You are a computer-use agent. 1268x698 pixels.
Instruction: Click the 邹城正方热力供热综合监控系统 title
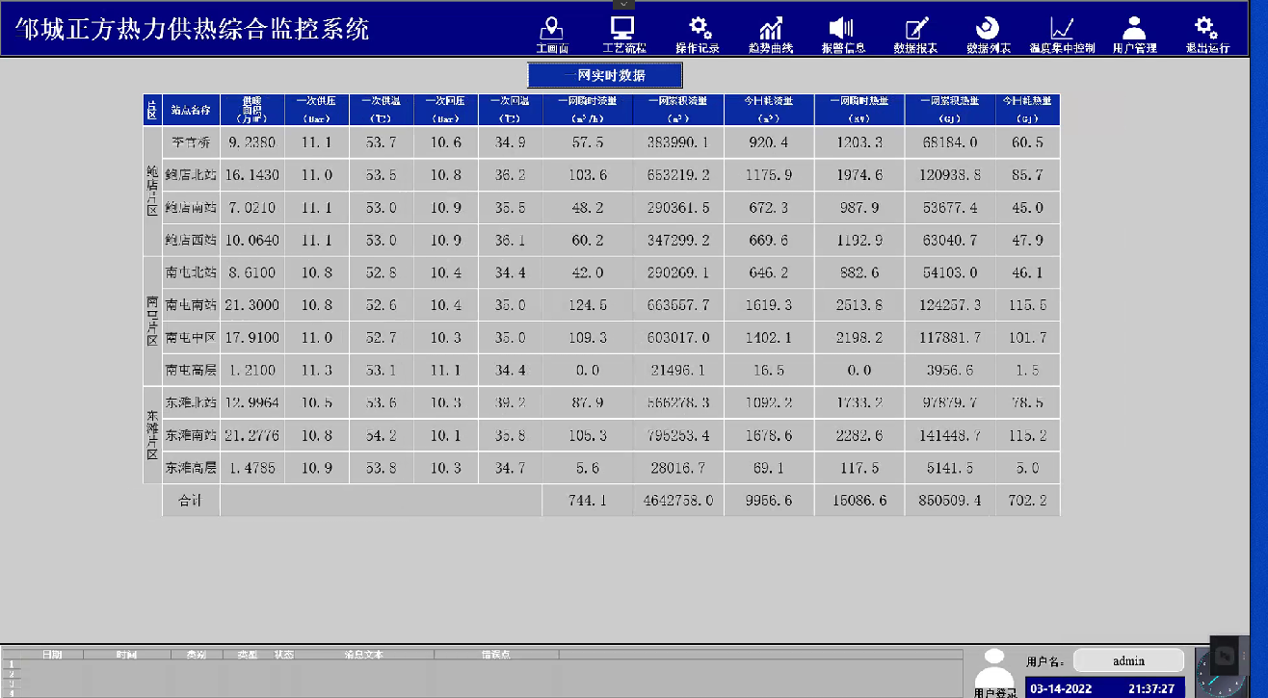click(x=193, y=29)
